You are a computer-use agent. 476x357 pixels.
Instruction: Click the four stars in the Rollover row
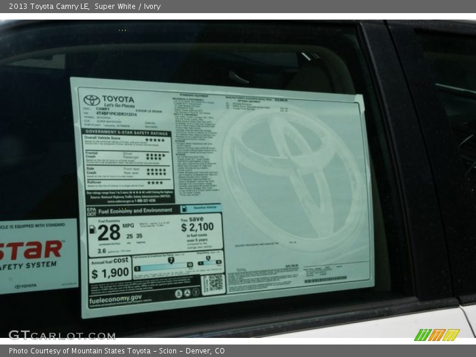[155, 183]
